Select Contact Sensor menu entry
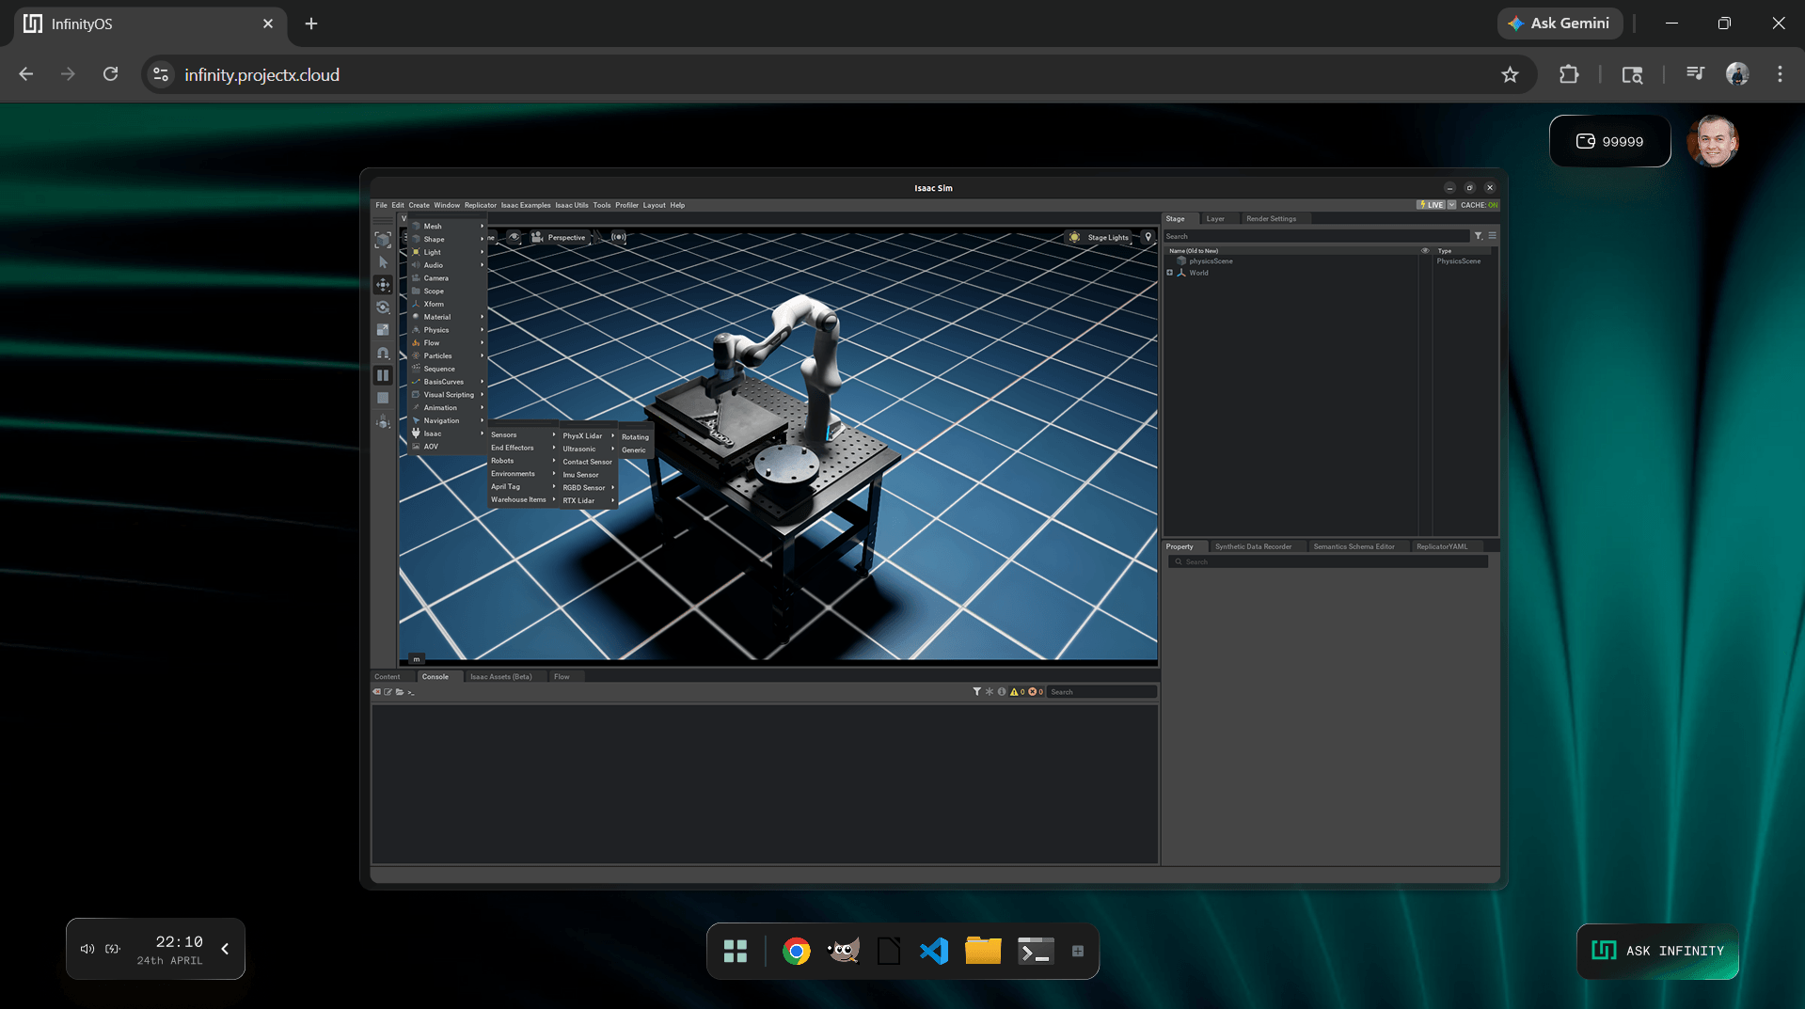The image size is (1805, 1009). tap(588, 462)
